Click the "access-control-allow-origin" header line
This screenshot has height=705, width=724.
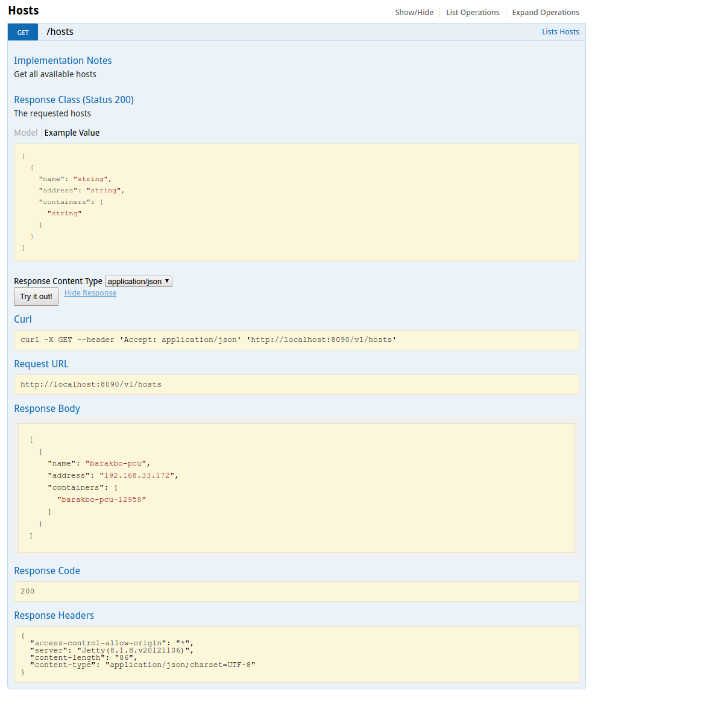(112, 643)
